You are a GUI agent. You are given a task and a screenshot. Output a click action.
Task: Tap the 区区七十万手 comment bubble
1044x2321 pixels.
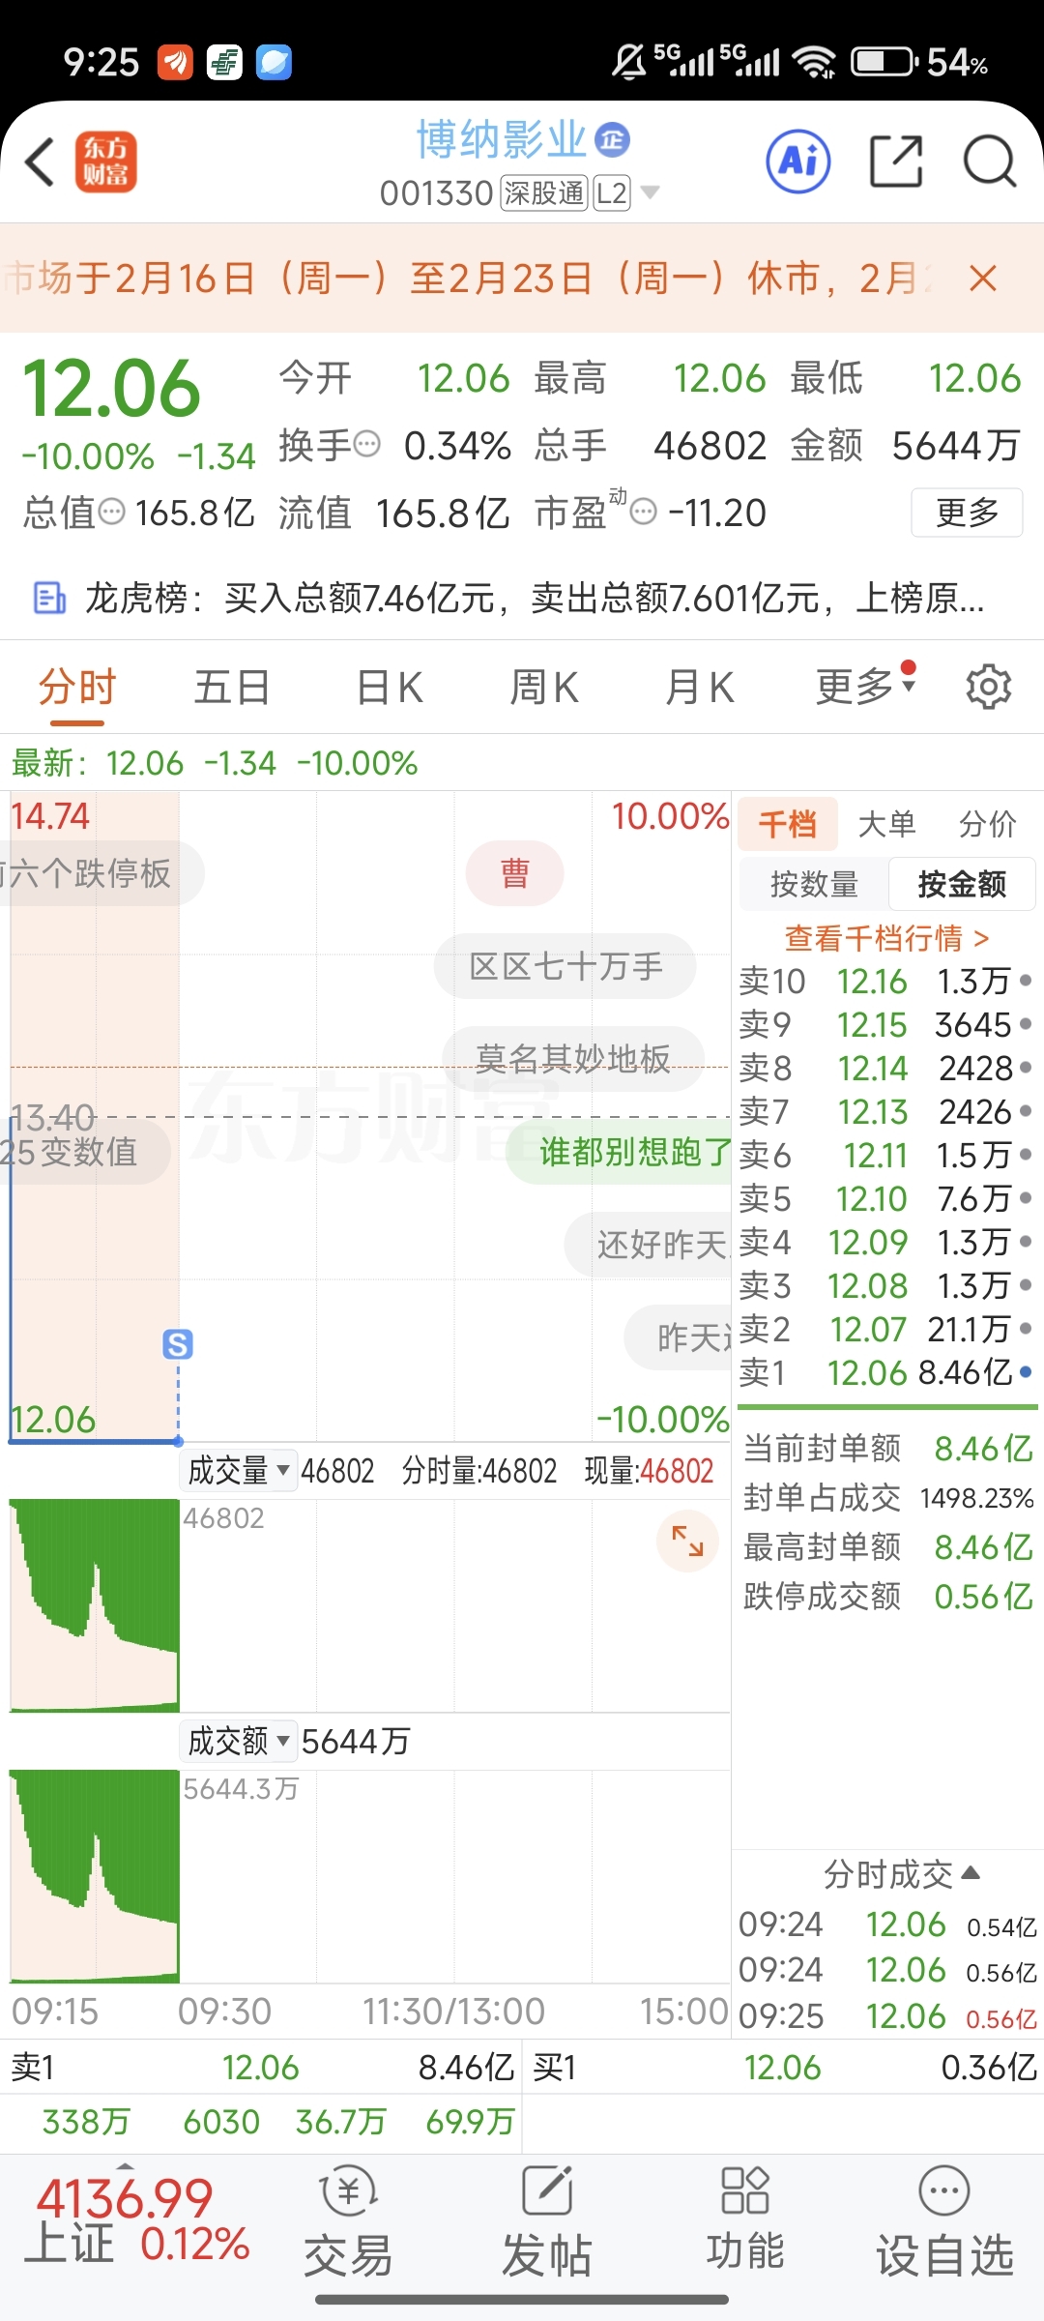pyautogui.click(x=565, y=965)
